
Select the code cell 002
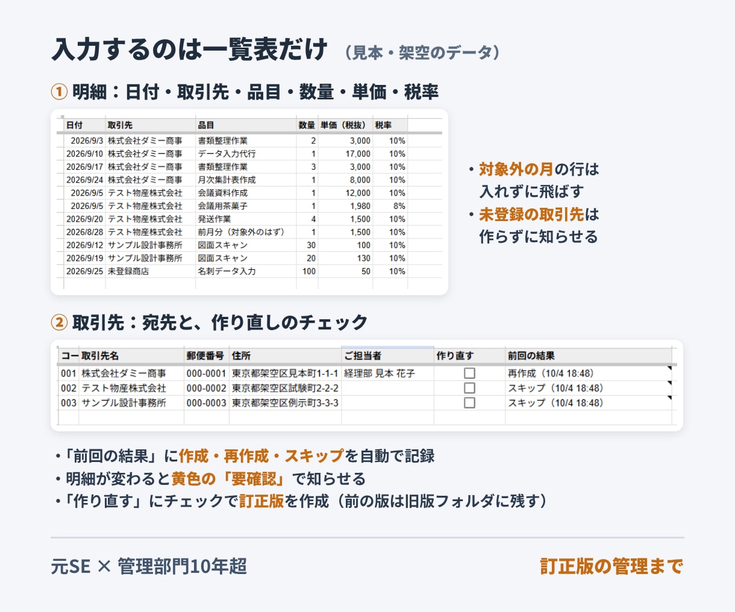(69, 388)
